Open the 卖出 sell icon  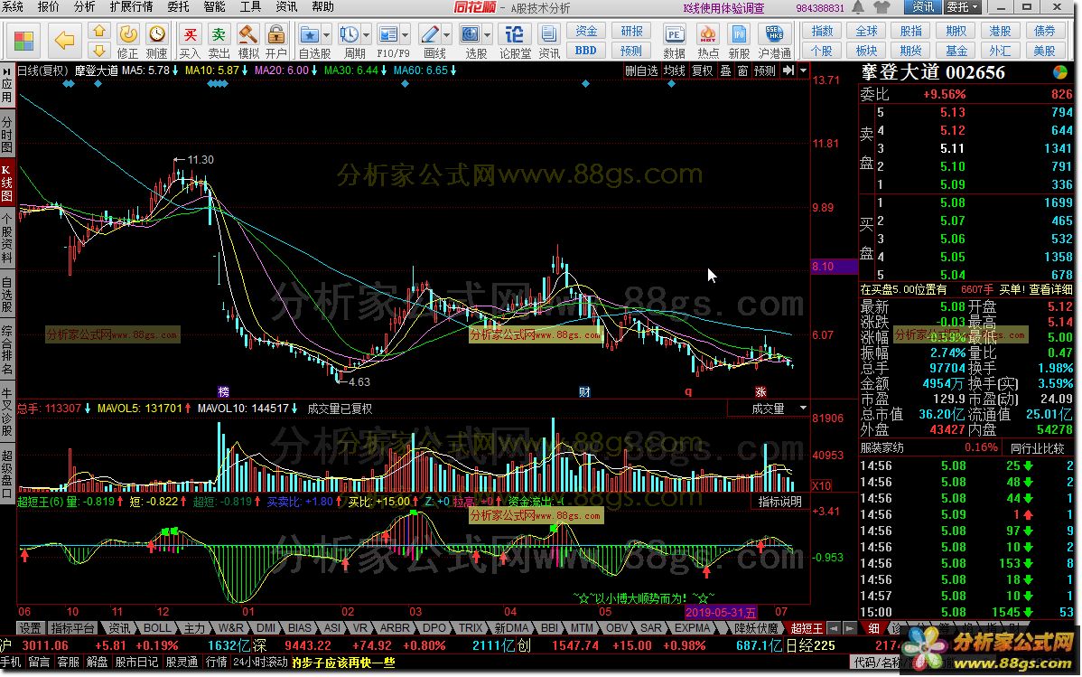219,34
